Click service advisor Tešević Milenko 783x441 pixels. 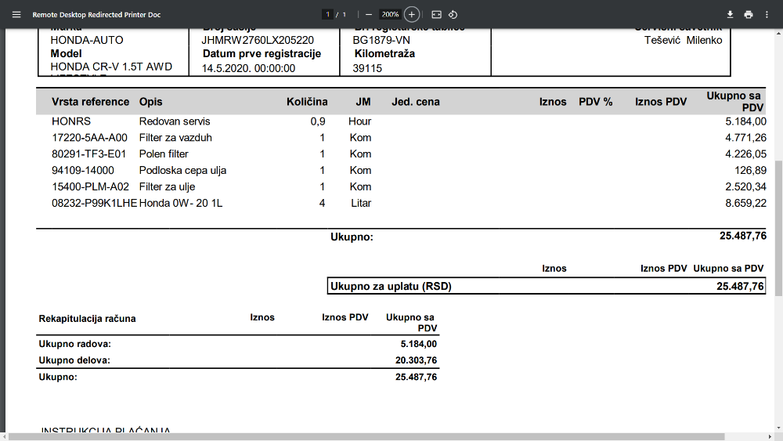(683, 40)
